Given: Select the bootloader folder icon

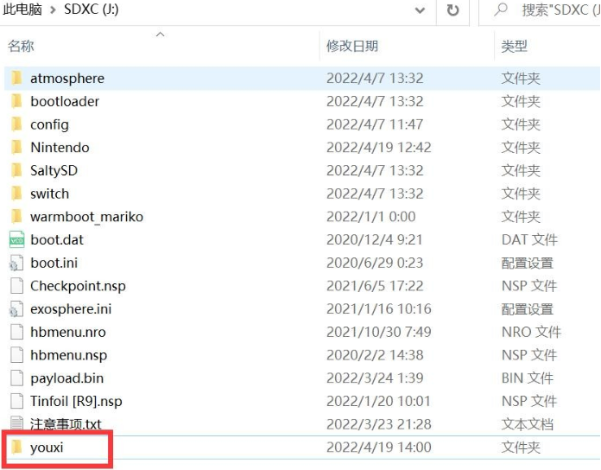Looking at the screenshot, I should [x=16, y=101].
